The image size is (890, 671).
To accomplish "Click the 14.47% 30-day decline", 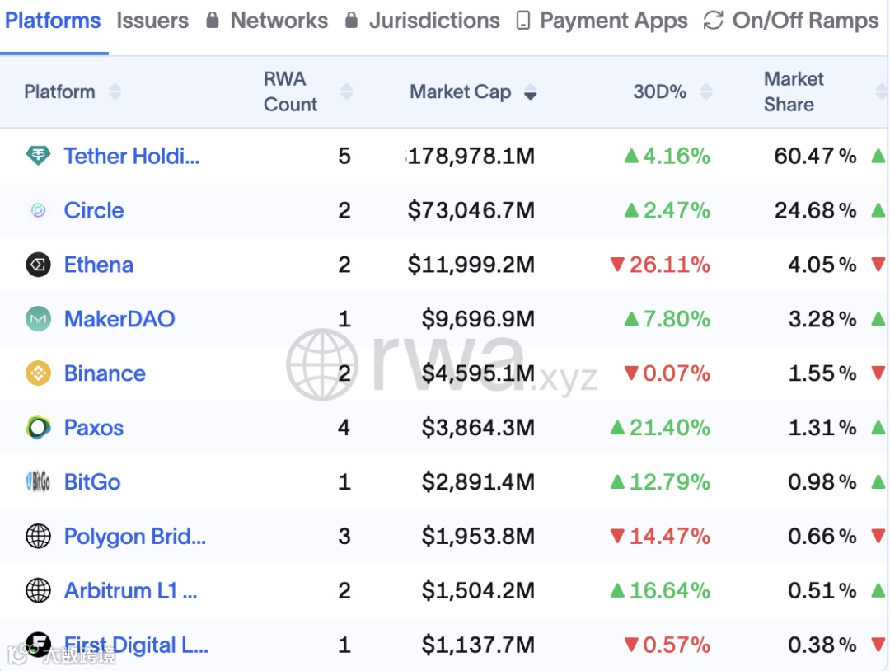I will (660, 537).
